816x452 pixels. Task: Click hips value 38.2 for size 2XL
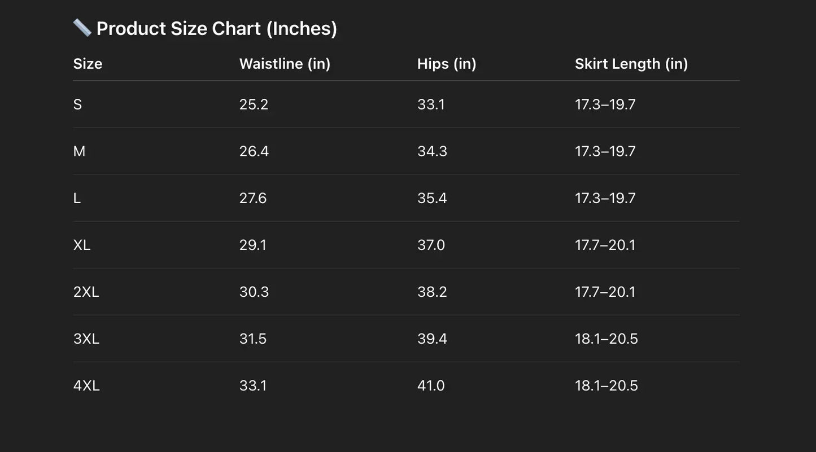432,292
